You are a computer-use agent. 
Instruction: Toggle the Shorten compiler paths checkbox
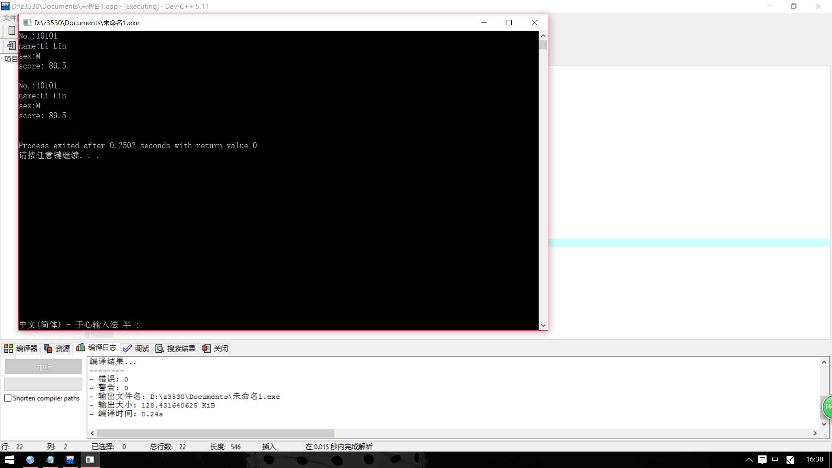point(8,398)
